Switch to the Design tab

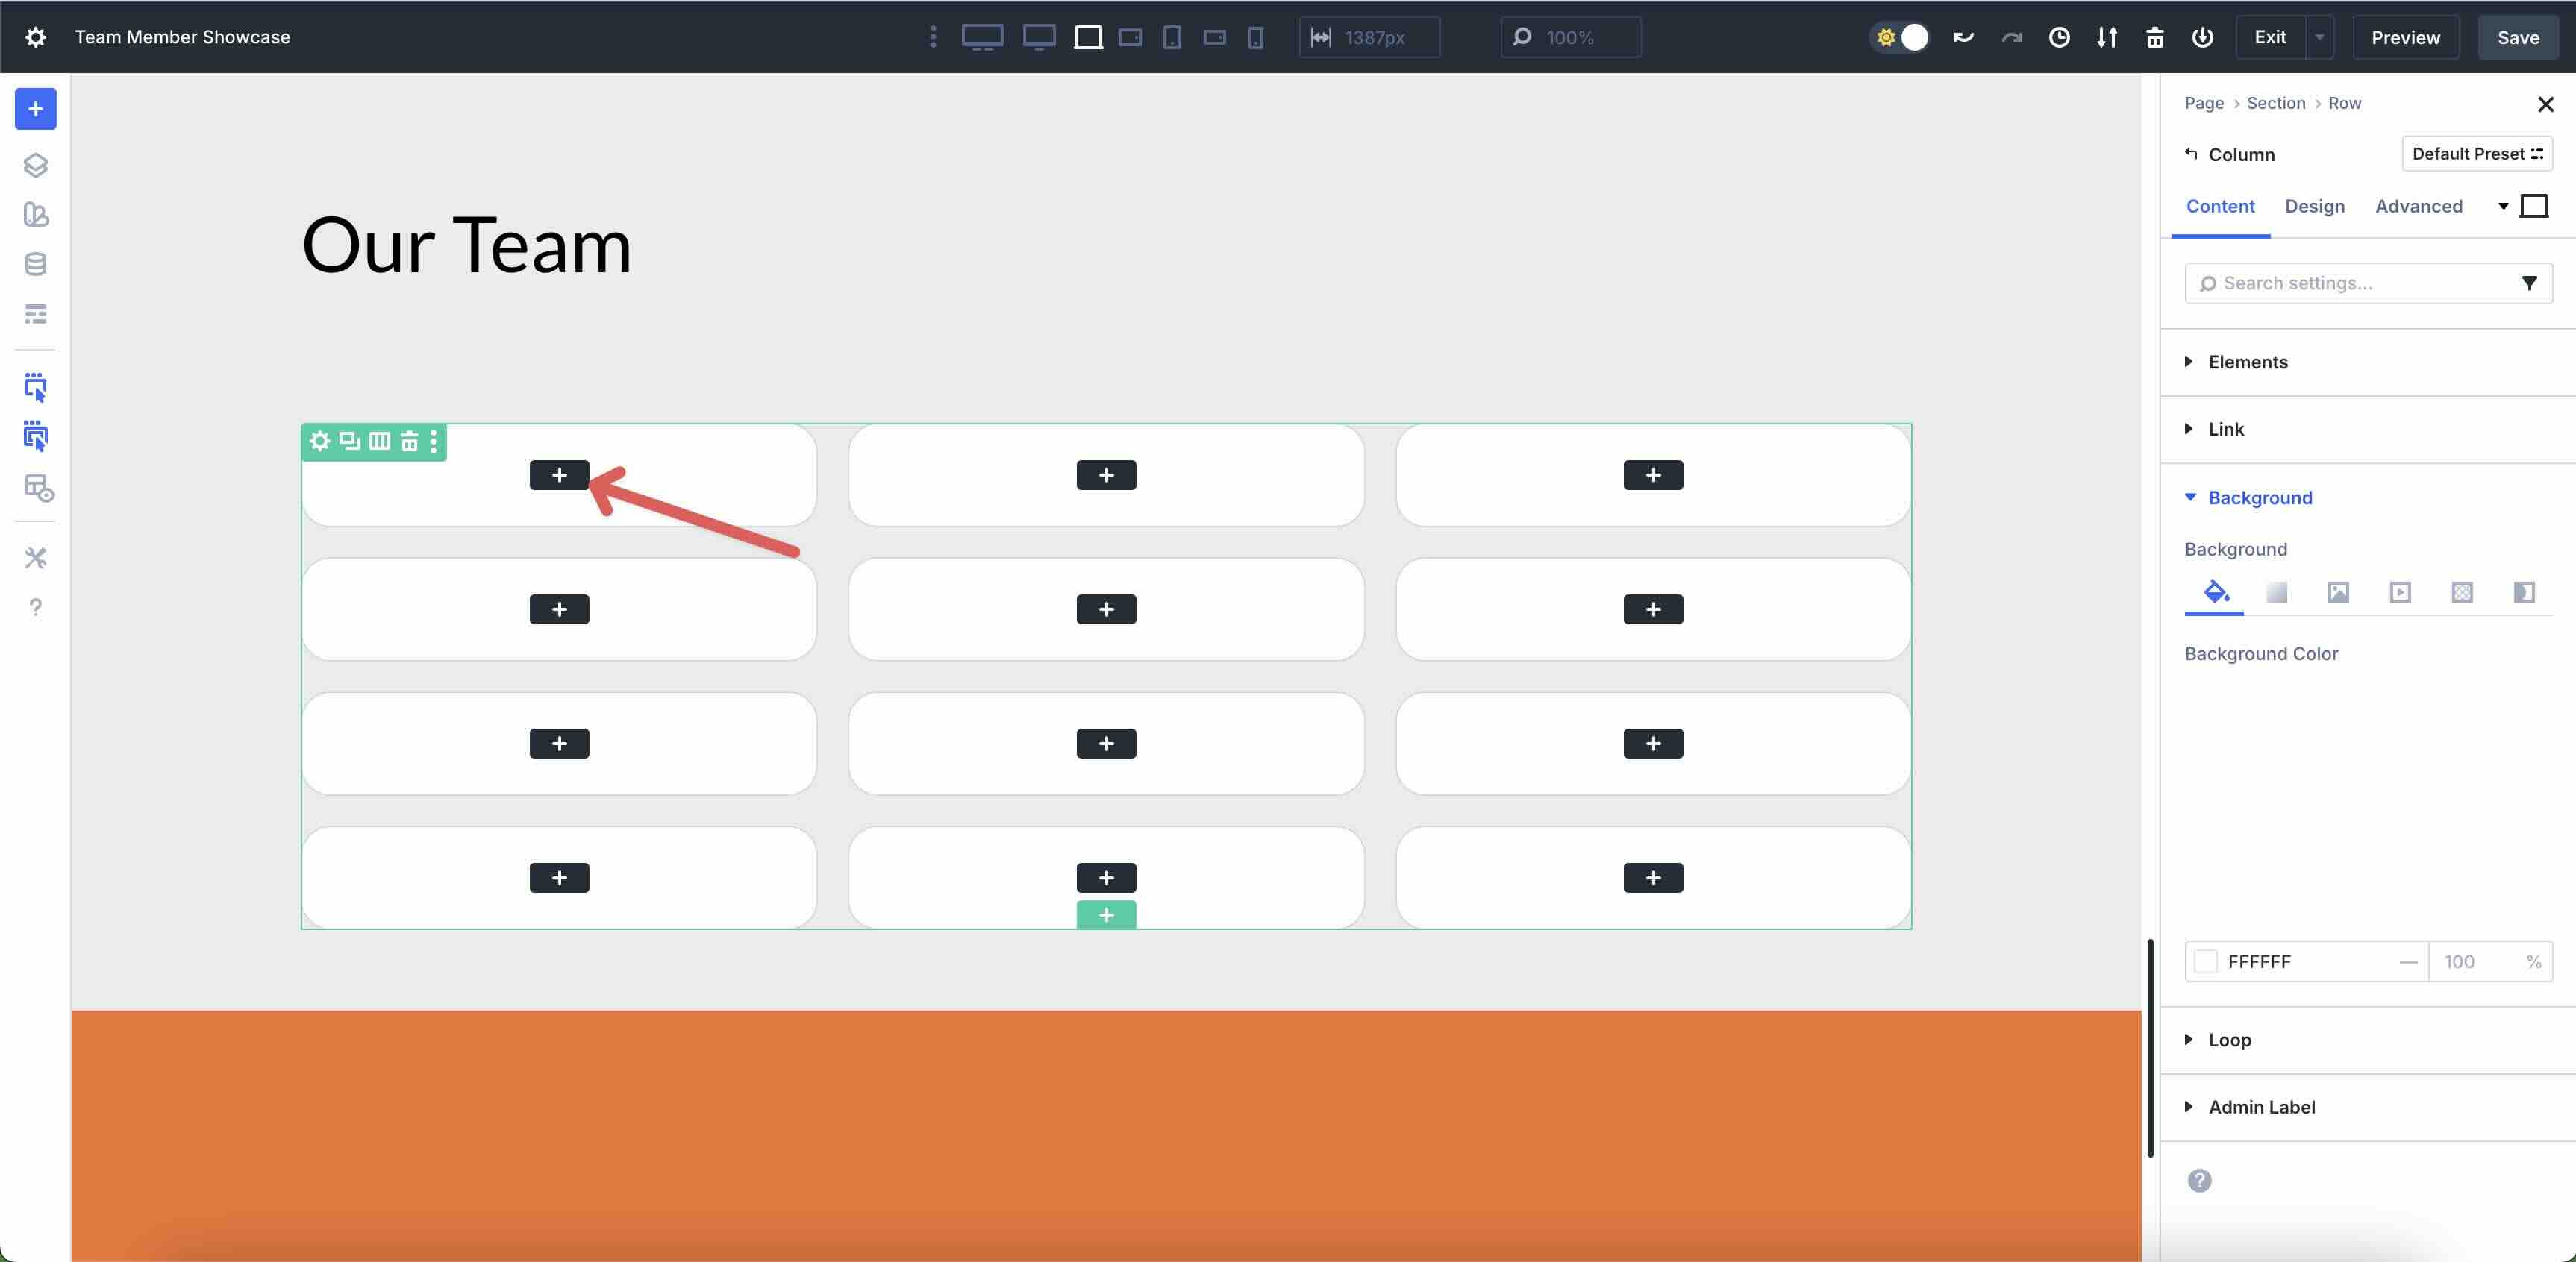[2315, 206]
